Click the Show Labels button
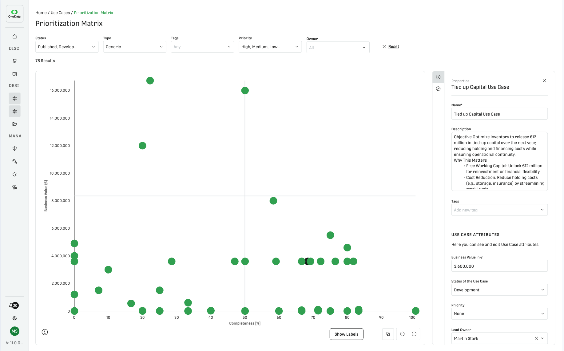The width and height of the screenshot is (564, 351). [346, 334]
